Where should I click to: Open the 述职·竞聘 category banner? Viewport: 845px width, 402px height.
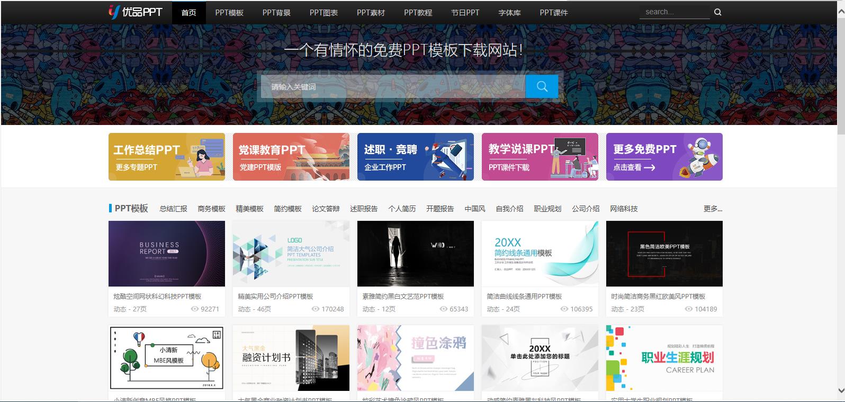point(415,157)
